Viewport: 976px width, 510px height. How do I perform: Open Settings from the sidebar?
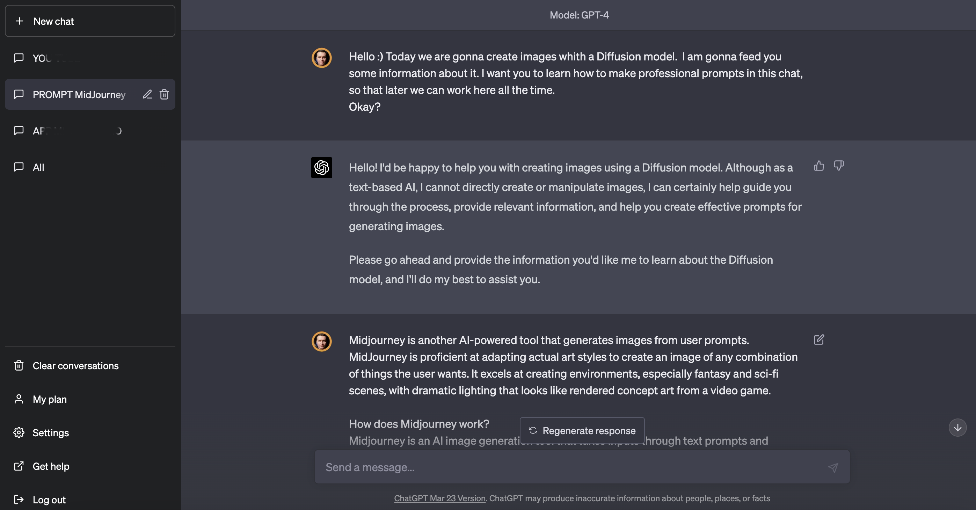(51, 433)
